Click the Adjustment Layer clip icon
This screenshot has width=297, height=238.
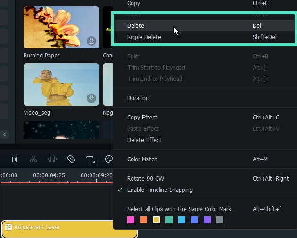[x=8, y=227]
